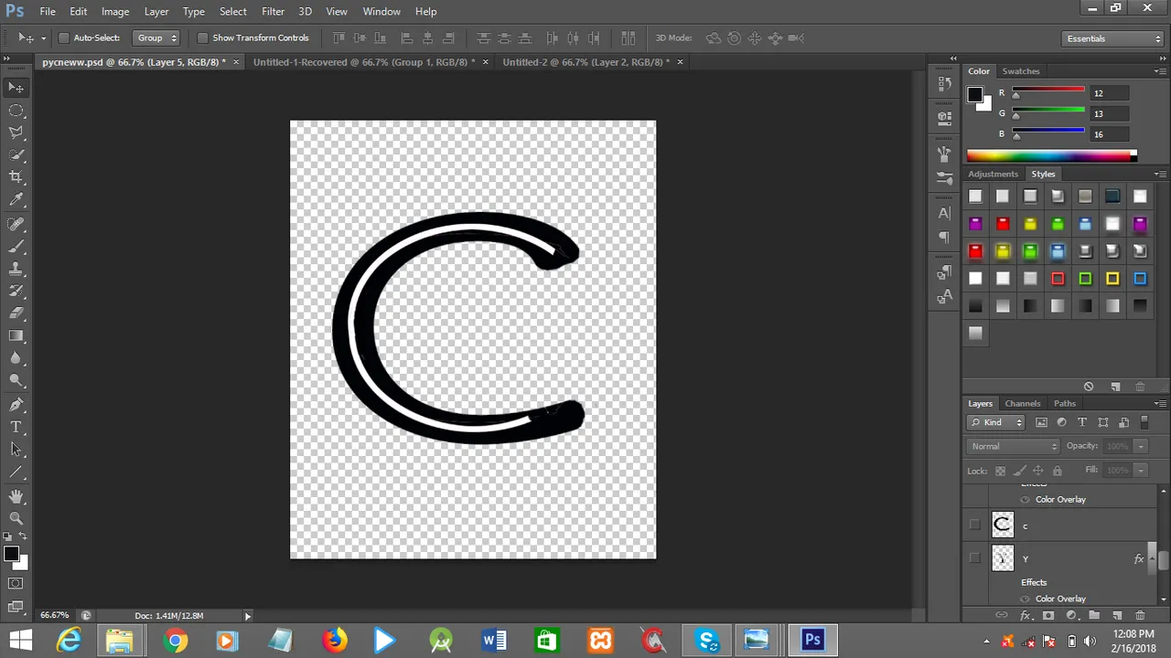The height and width of the screenshot is (658, 1171).
Task: Open the Image menu
Action: click(115, 11)
